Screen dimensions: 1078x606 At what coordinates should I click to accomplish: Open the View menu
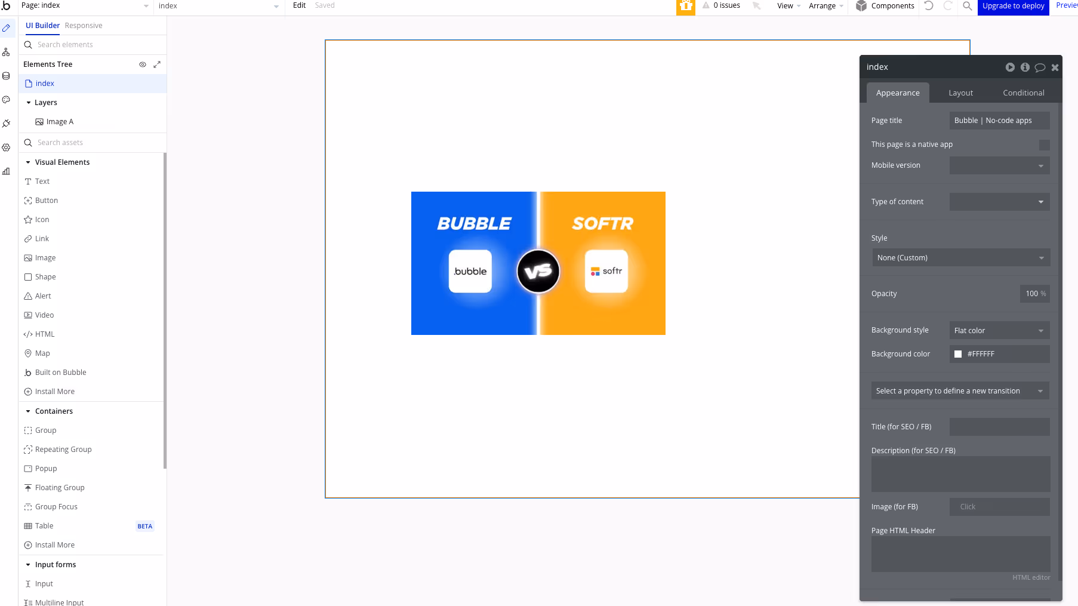(x=789, y=6)
